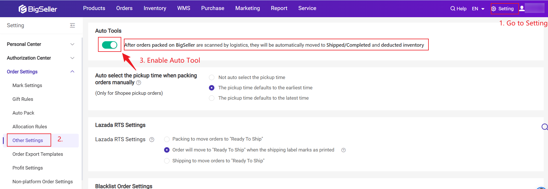This screenshot has height=189, width=548.
Task: Select shipping label marks as printed option
Action: point(167,150)
